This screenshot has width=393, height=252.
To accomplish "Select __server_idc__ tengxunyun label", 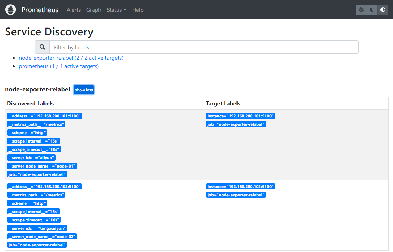I will tap(37, 228).
